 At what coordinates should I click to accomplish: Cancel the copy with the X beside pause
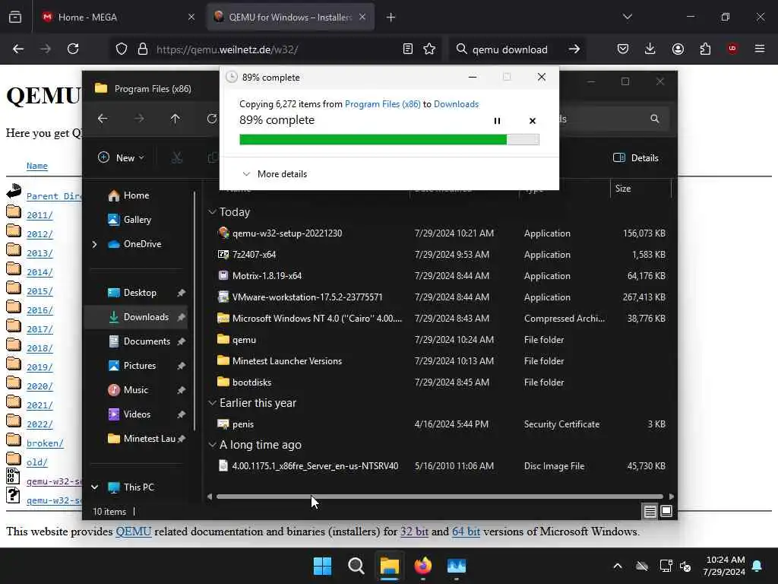(x=533, y=121)
